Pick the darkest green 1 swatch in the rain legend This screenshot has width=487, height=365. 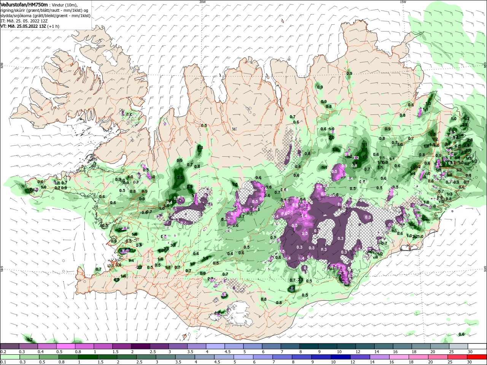[x=88, y=357]
